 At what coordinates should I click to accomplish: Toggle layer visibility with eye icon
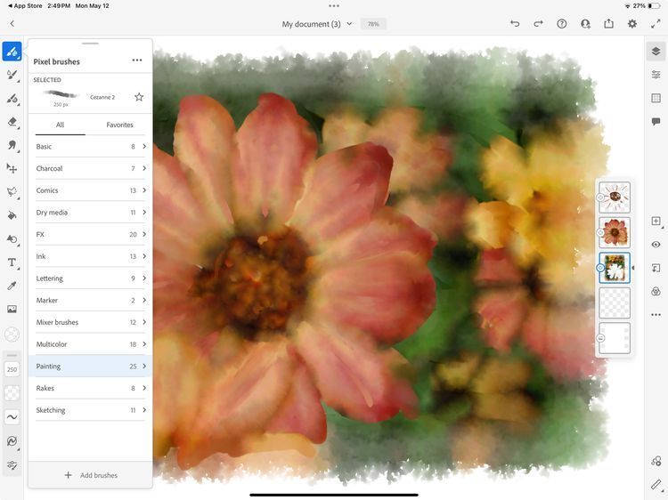(x=656, y=245)
